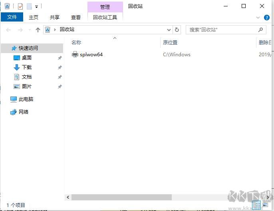Click the Recycle Bin icon in title bar
The width and height of the screenshot is (274, 211).
click(x=7, y=6)
